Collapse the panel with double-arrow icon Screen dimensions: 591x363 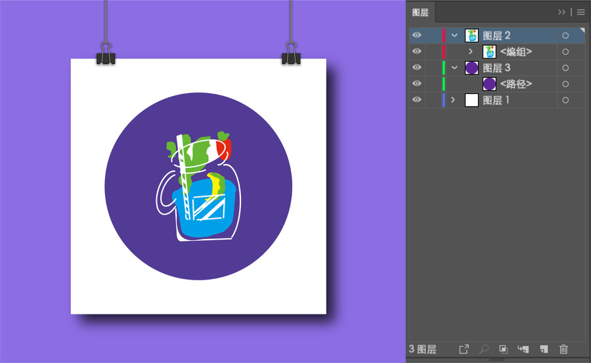[561, 12]
